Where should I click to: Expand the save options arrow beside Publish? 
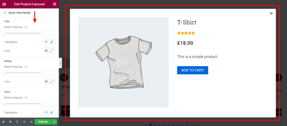pos(54,122)
